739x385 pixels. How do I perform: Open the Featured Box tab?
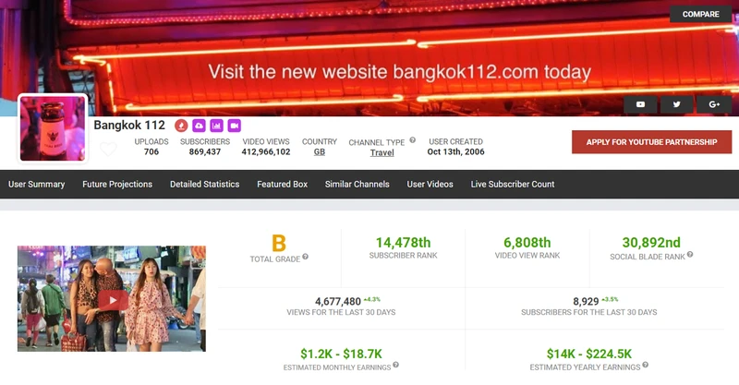pos(283,185)
